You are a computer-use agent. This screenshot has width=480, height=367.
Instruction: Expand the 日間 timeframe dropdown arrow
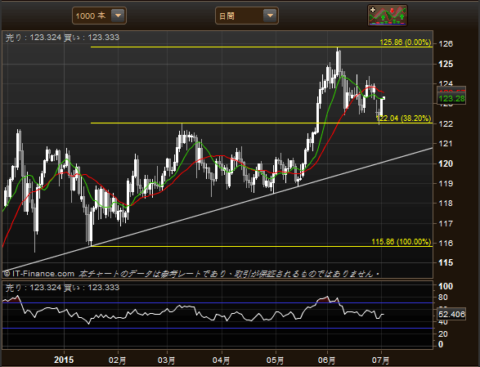coord(270,16)
